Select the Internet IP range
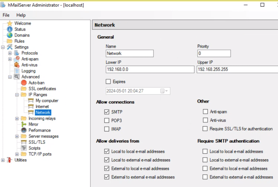 42,106
